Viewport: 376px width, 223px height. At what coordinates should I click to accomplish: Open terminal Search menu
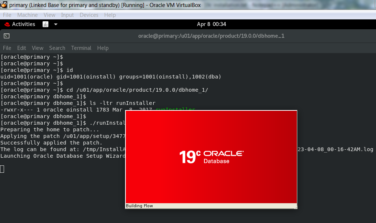coord(57,48)
